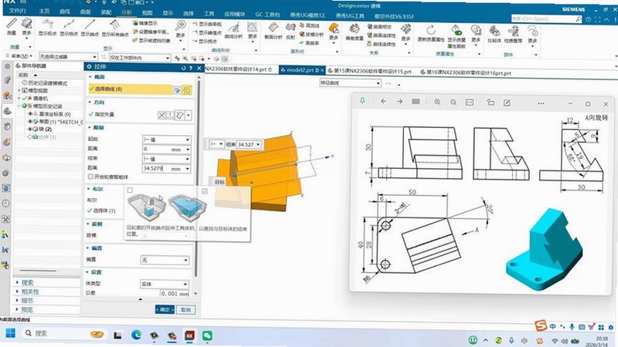618x347 pixels.
Task: Open help for the Extrude dialog
Action: pyautogui.click(x=191, y=68)
